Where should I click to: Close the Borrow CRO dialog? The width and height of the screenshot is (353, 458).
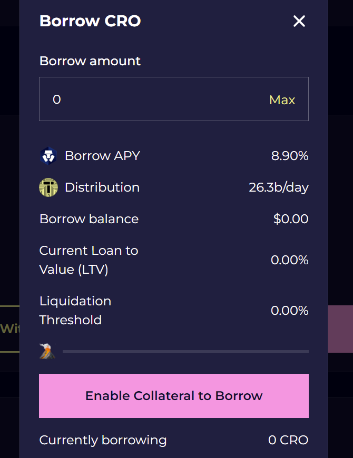[299, 21]
